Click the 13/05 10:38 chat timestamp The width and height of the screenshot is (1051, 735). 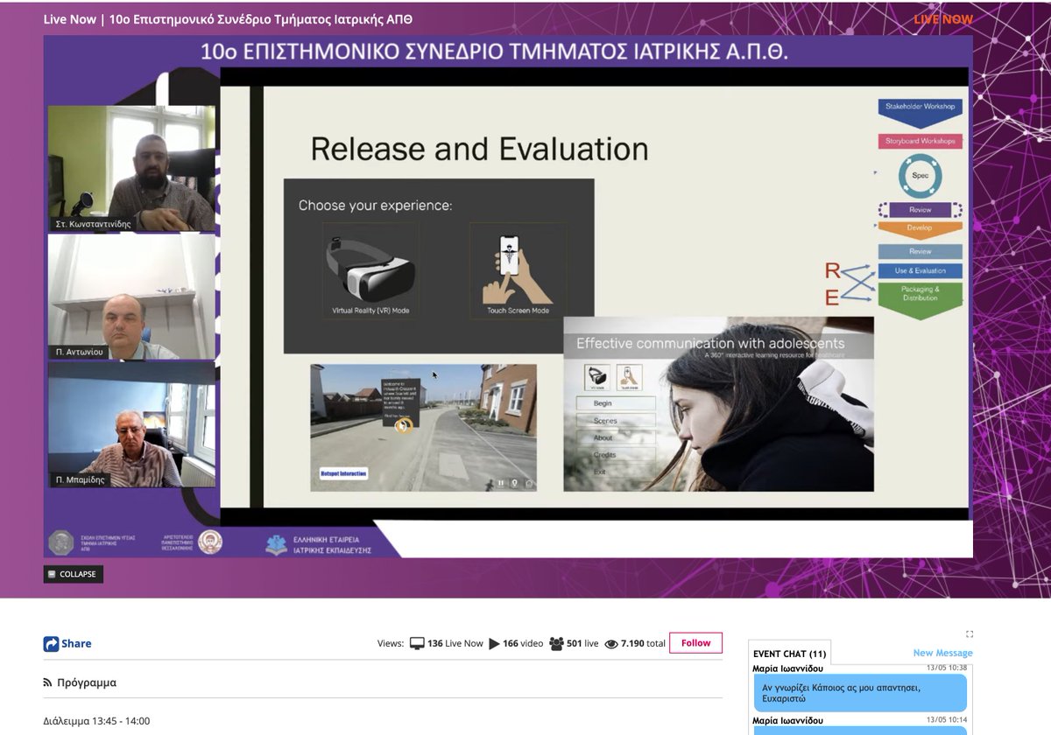tap(946, 668)
